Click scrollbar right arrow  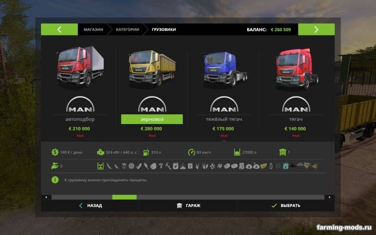[x=329, y=197]
